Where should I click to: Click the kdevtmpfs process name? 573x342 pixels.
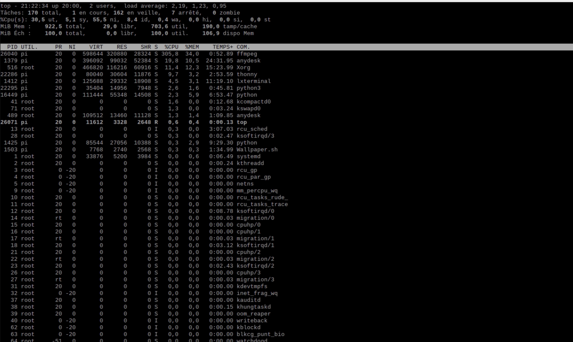coord(252,286)
